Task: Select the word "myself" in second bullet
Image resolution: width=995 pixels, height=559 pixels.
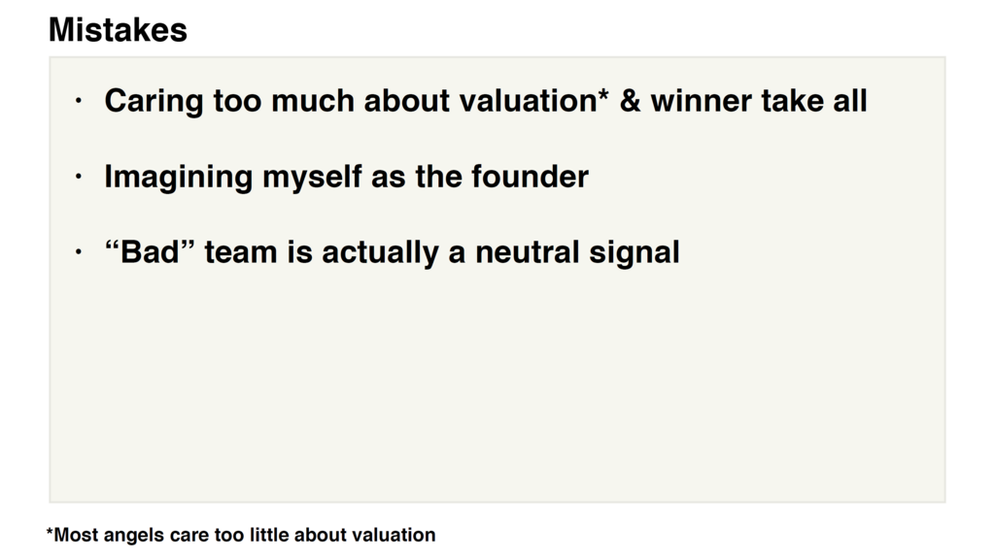Action: (x=312, y=178)
